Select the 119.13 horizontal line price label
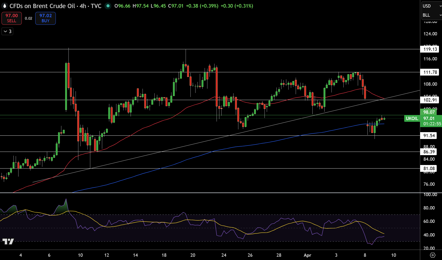Viewport: 442px width, 260px height. coord(430,49)
